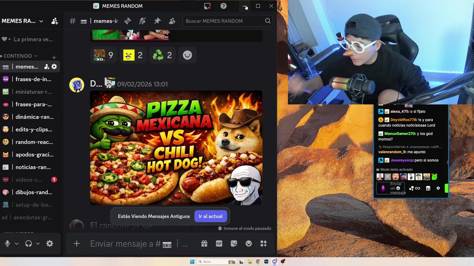Open the emoji picker in message bar
The width and height of the screenshot is (474, 266).
[248, 243]
